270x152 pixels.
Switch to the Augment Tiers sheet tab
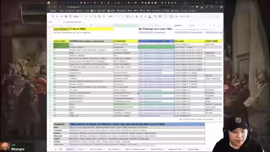tap(175, 149)
